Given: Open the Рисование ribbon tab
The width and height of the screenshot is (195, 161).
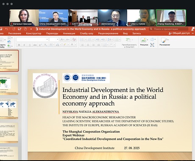Looking at the screenshot, I should tap(15, 33).
